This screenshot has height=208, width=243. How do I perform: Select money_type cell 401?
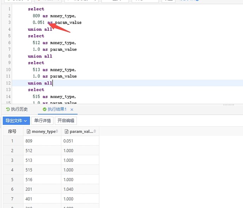coord(42,199)
